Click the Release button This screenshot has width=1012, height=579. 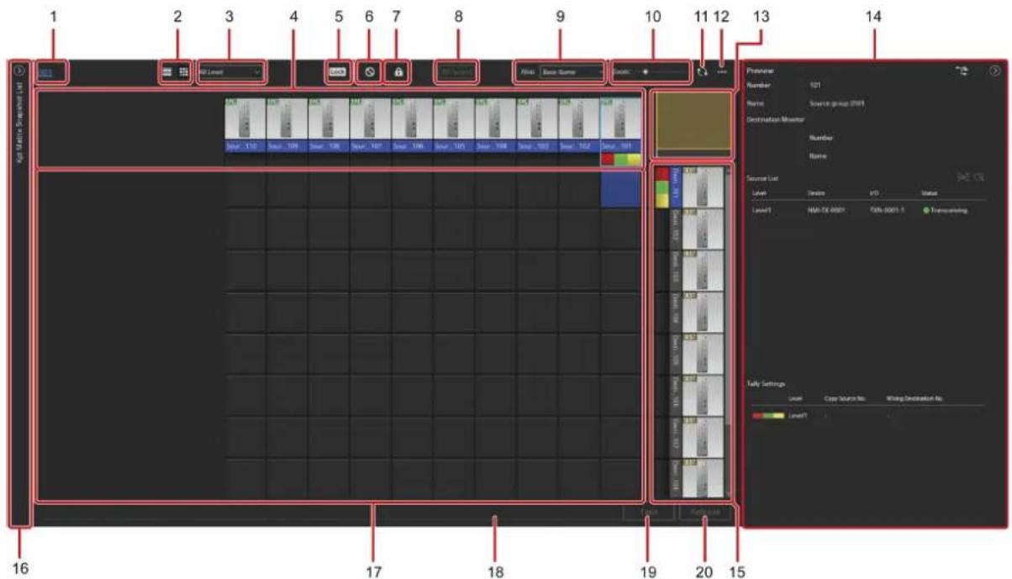(x=706, y=514)
